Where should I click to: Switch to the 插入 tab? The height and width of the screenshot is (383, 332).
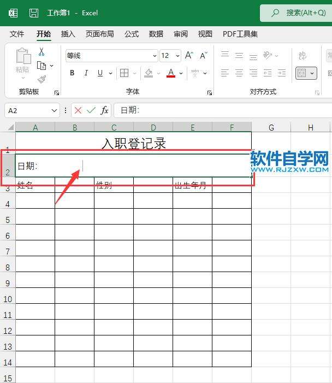(68, 34)
